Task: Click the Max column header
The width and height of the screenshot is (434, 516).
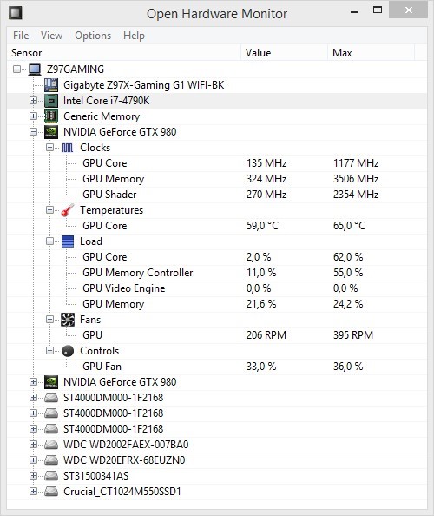Action: pos(371,53)
